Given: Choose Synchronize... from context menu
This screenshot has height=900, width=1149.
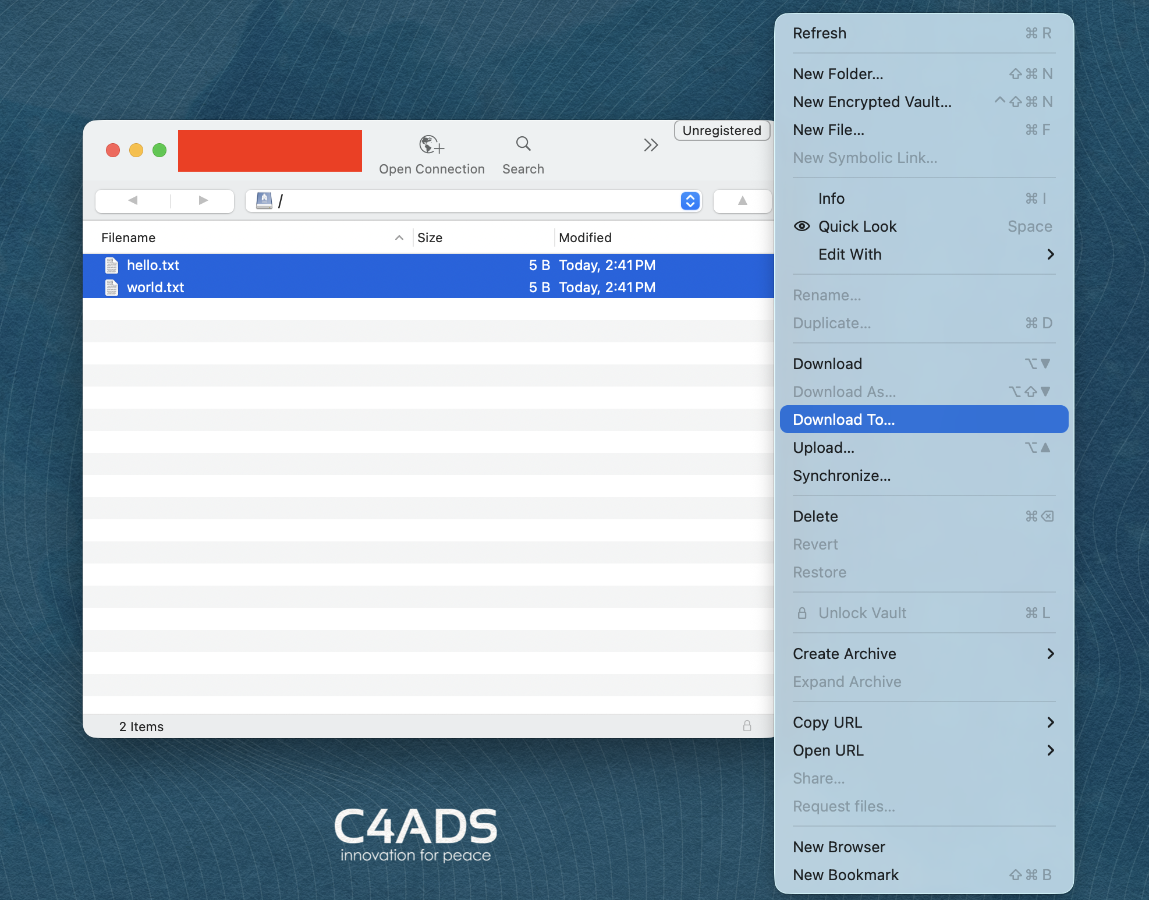Looking at the screenshot, I should [842, 476].
